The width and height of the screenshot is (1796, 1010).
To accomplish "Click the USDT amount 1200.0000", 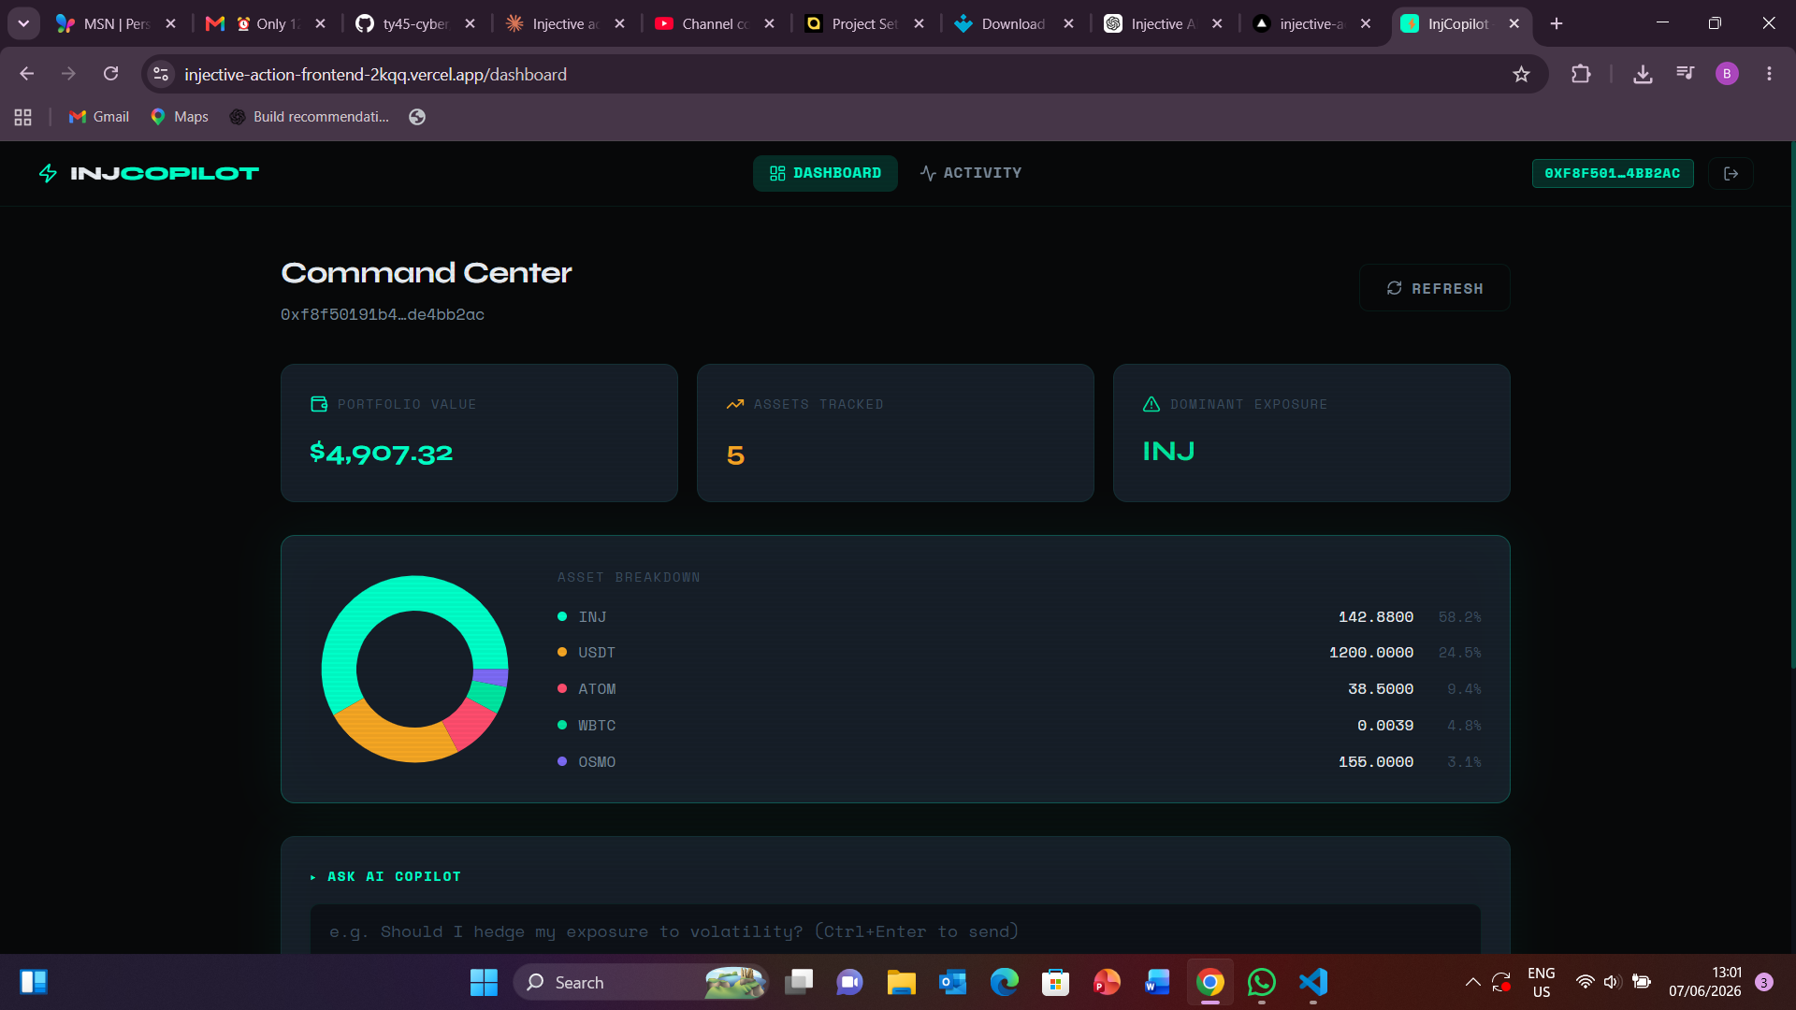I will [1370, 652].
